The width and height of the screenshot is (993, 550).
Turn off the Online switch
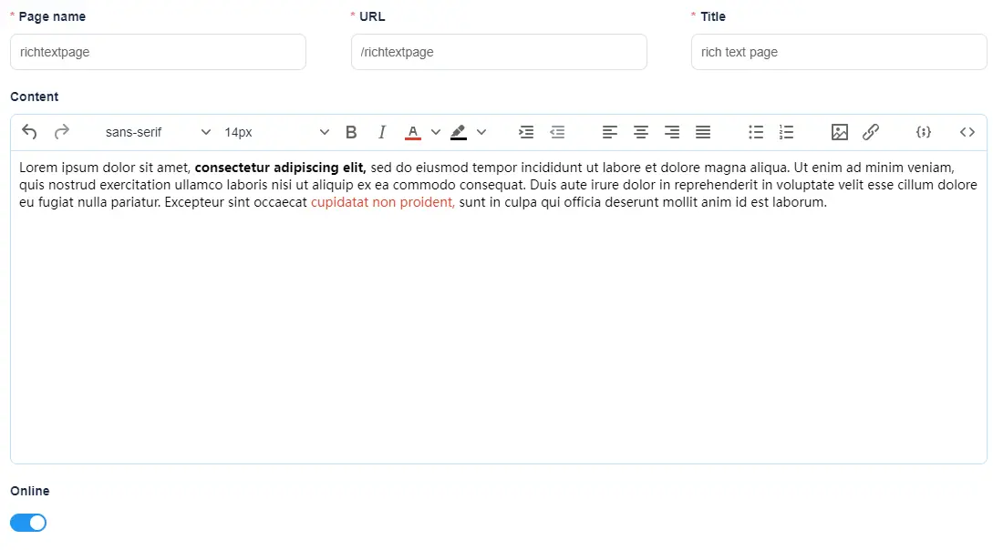[28, 523]
